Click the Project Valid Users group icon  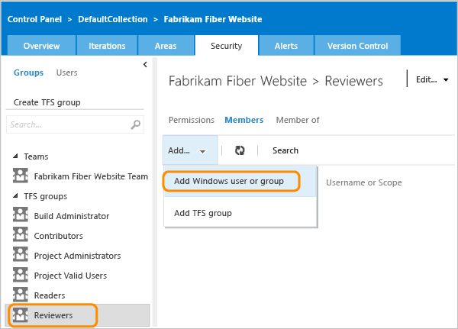pos(21,276)
